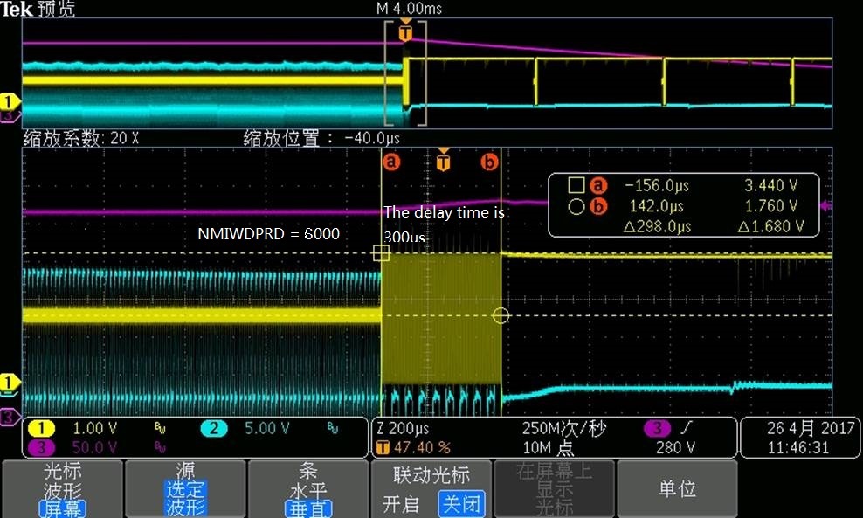Click the channel 1 bandwidth limit Bw icon
Viewport: 863px width, 518px height.
[160, 428]
